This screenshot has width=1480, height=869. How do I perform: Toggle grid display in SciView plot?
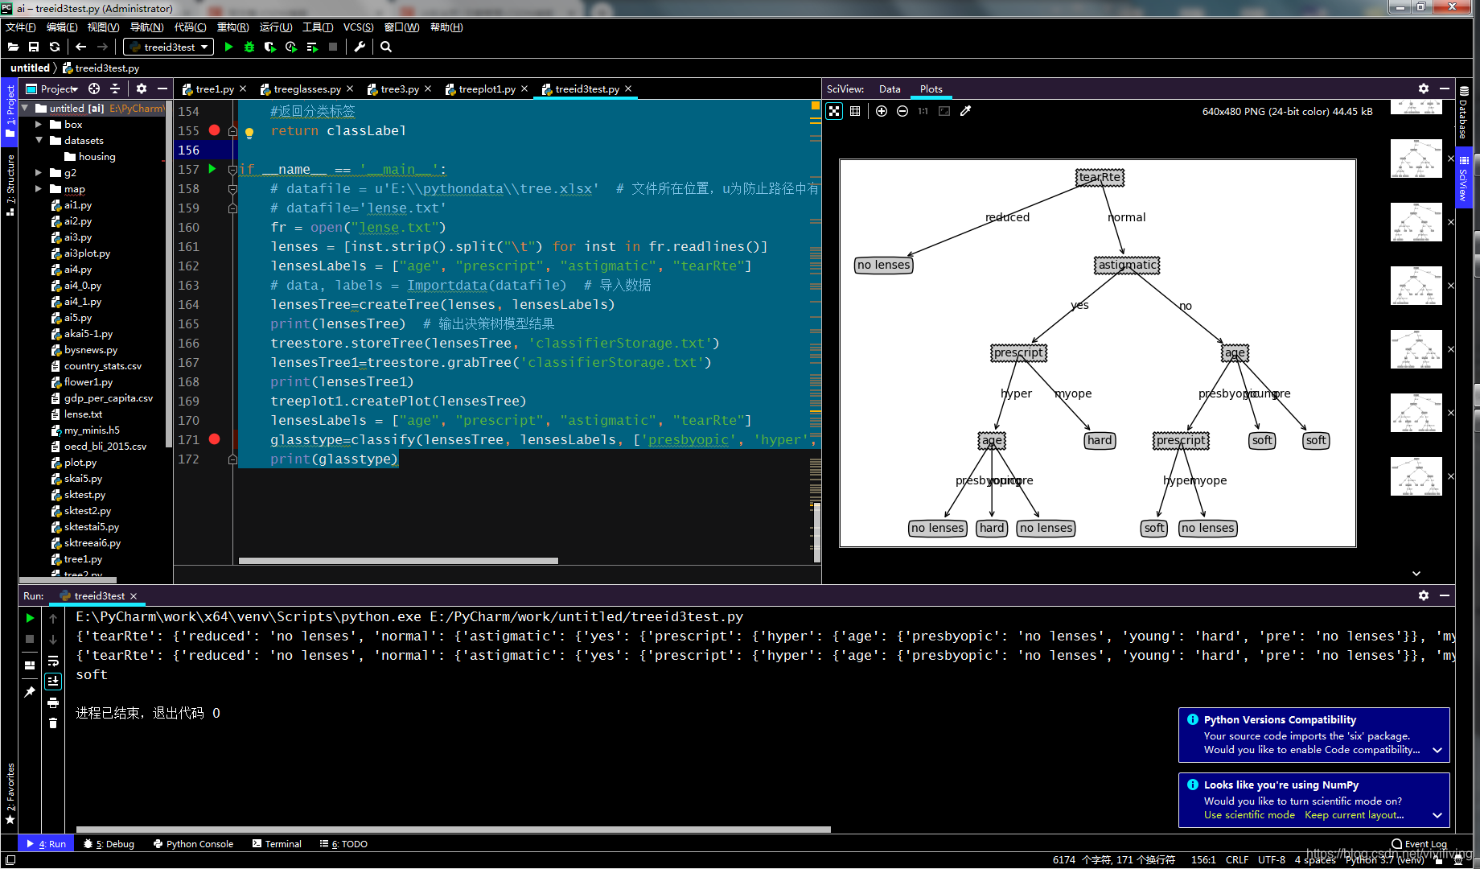point(855,111)
